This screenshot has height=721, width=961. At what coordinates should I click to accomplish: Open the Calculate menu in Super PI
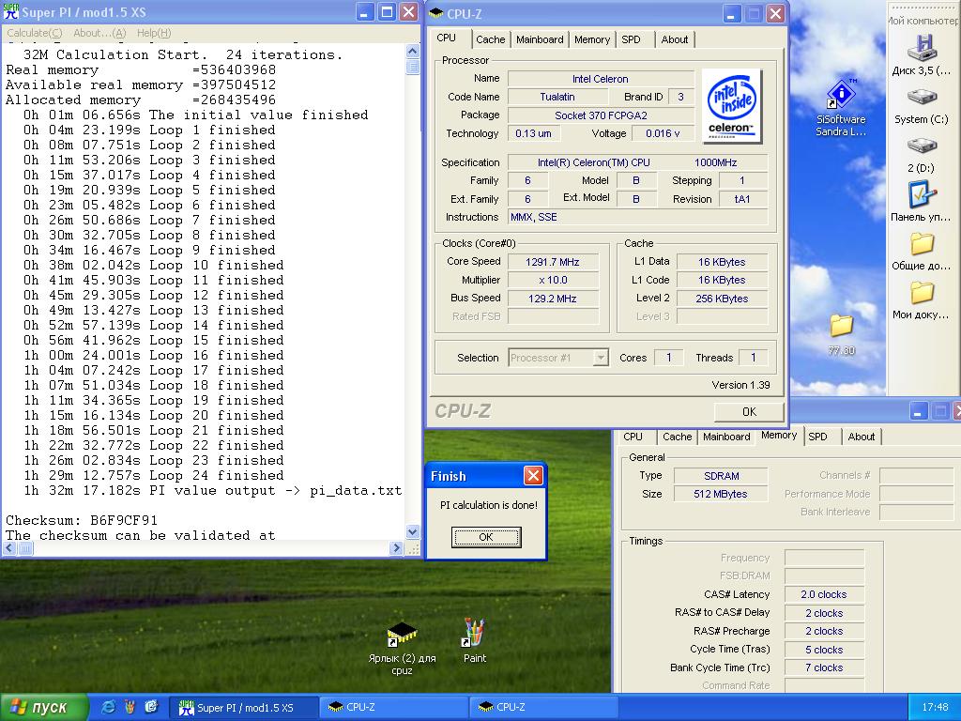point(35,33)
